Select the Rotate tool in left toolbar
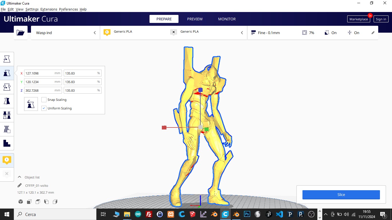The width and height of the screenshot is (392, 220). 7,87
